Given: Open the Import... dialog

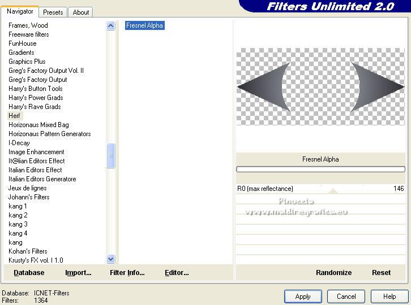Looking at the screenshot, I should point(78,273).
